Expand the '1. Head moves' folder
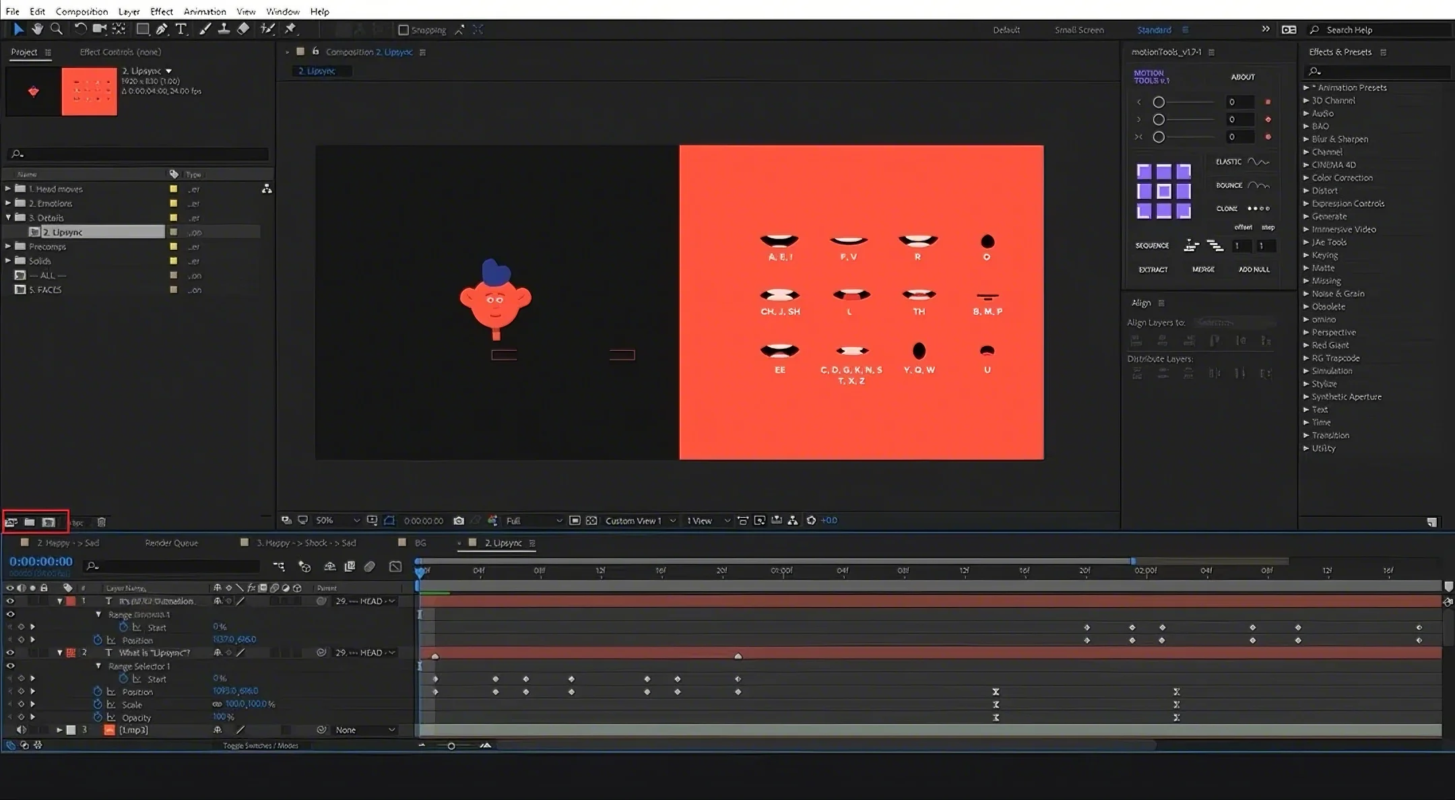This screenshot has height=800, width=1455. (x=8, y=189)
